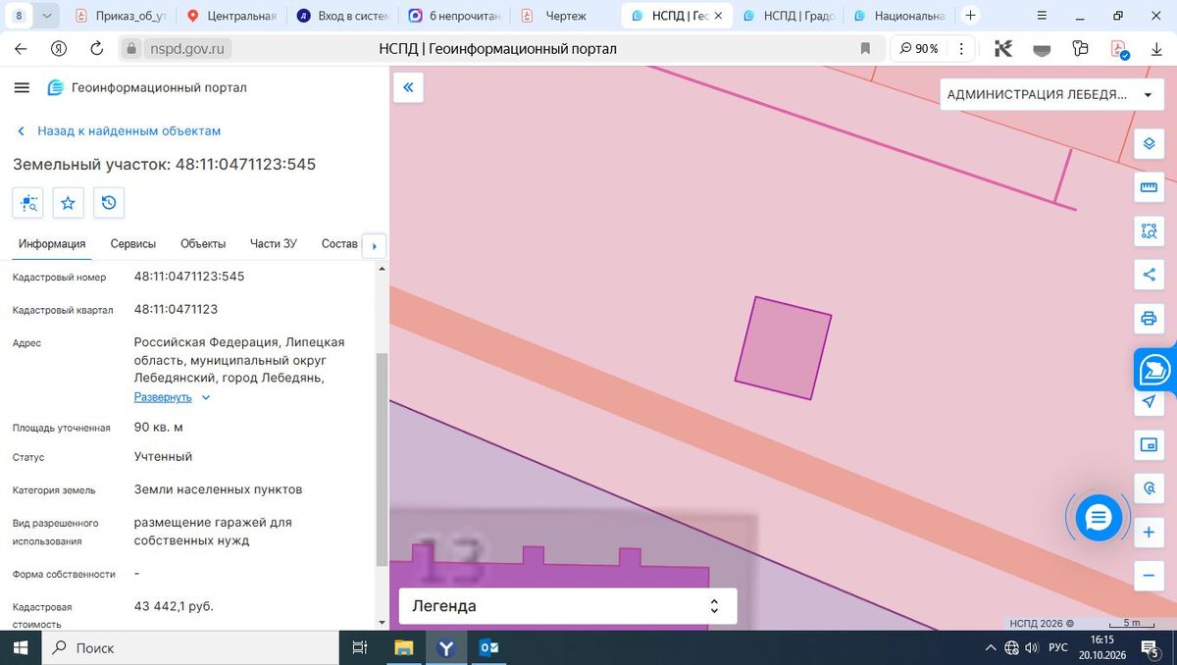The image size is (1177, 665).
Task: Expand the Легенда selector
Action: click(x=568, y=606)
